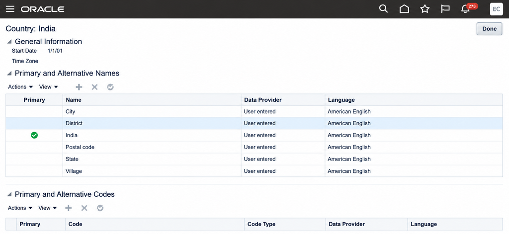Click the Start Date value 1/1/01
Viewport: 509px width, 234px height.
pos(55,51)
